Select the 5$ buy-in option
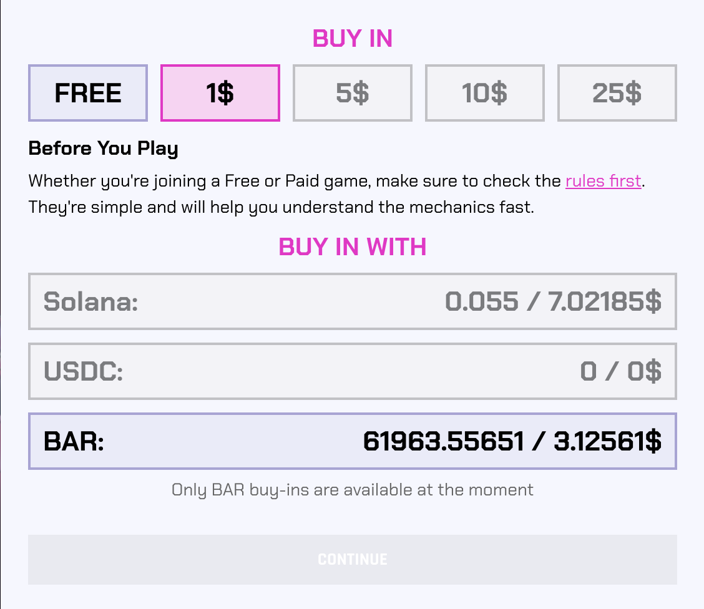 tap(353, 93)
